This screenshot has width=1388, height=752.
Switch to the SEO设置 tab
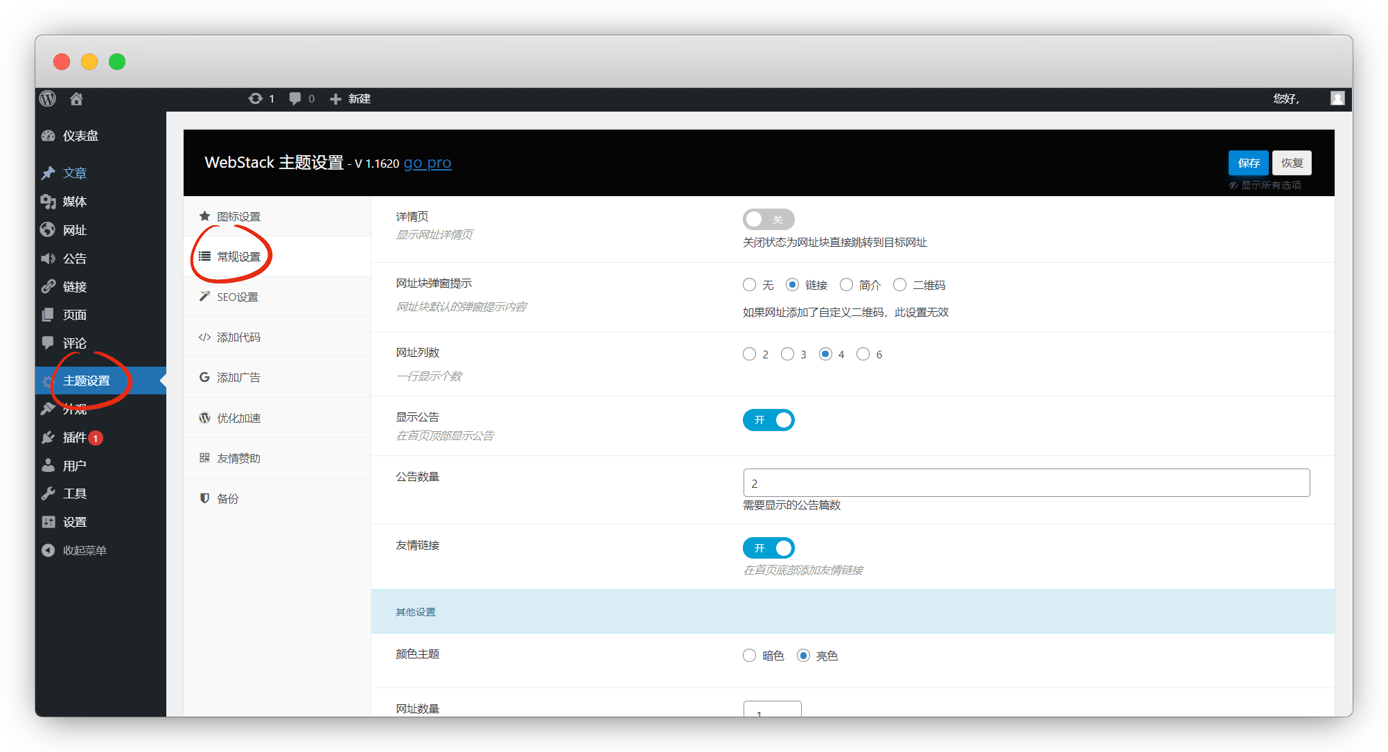(x=238, y=297)
